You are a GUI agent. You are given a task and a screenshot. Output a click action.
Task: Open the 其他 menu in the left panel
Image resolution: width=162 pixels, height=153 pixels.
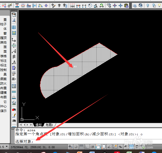pos(3,42)
